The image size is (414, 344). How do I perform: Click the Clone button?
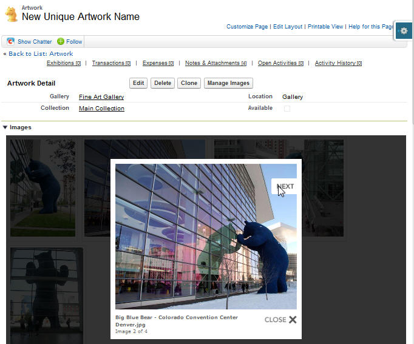click(x=189, y=83)
